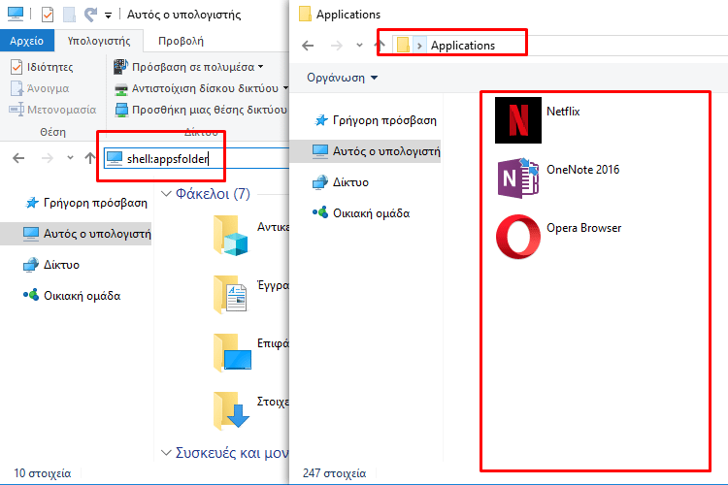Select Γρήγορη πρόσβαση in left window sidebar
The image size is (728, 485).
coord(86,203)
